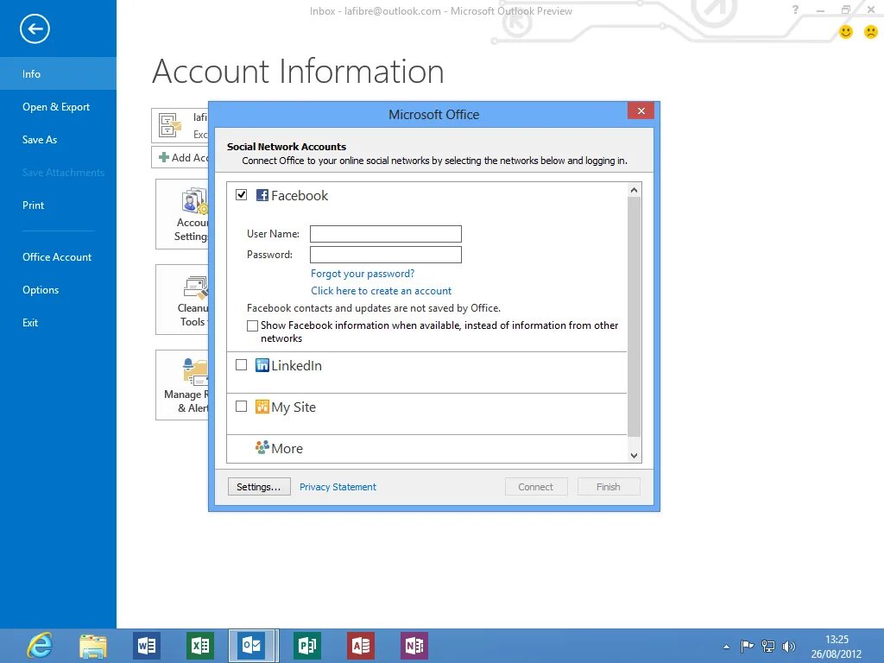Click the Outlook taskbar icon
884x663 pixels.
[x=253, y=646]
